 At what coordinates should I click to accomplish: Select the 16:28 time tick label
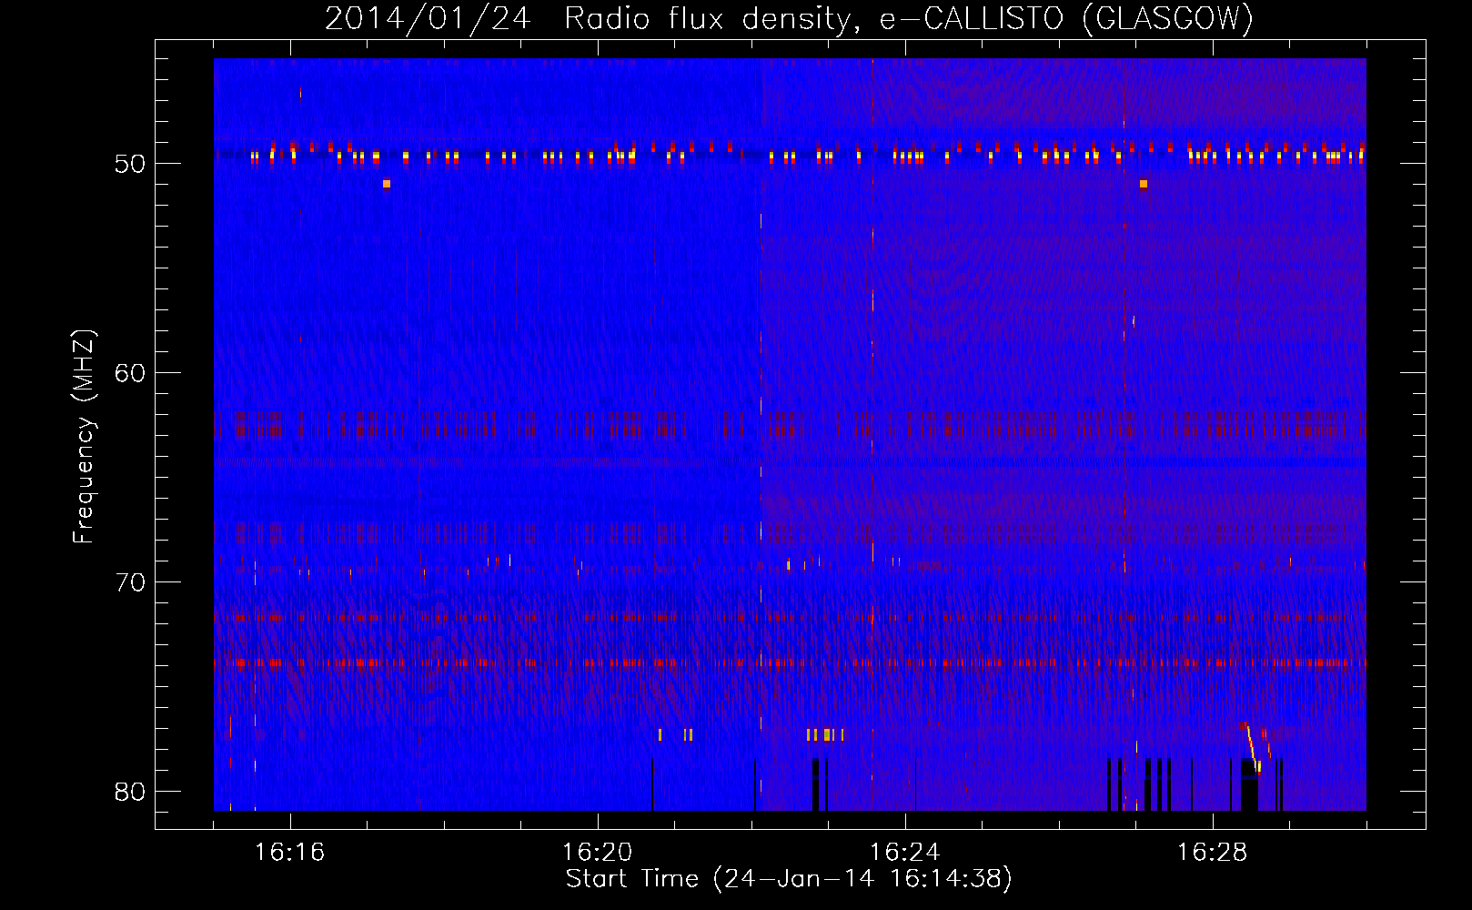click(1212, 853)
